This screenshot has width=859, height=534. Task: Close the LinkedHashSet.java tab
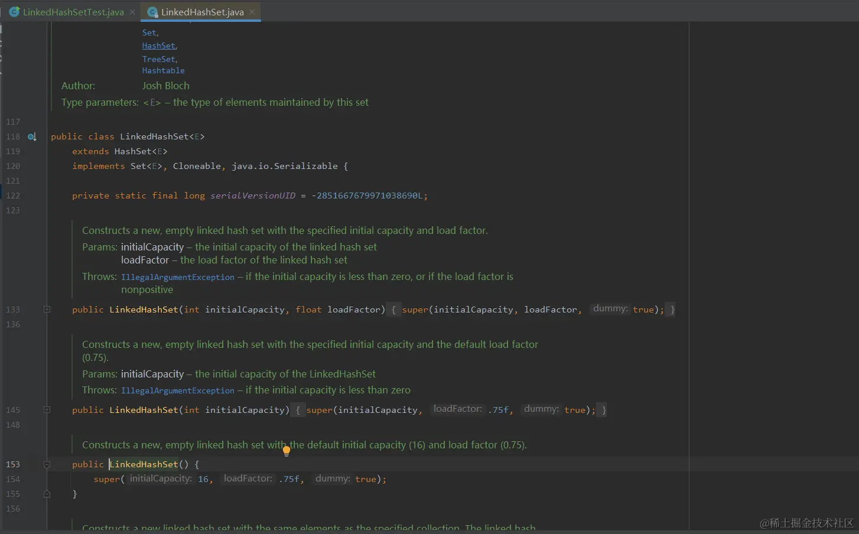(252, 12)
